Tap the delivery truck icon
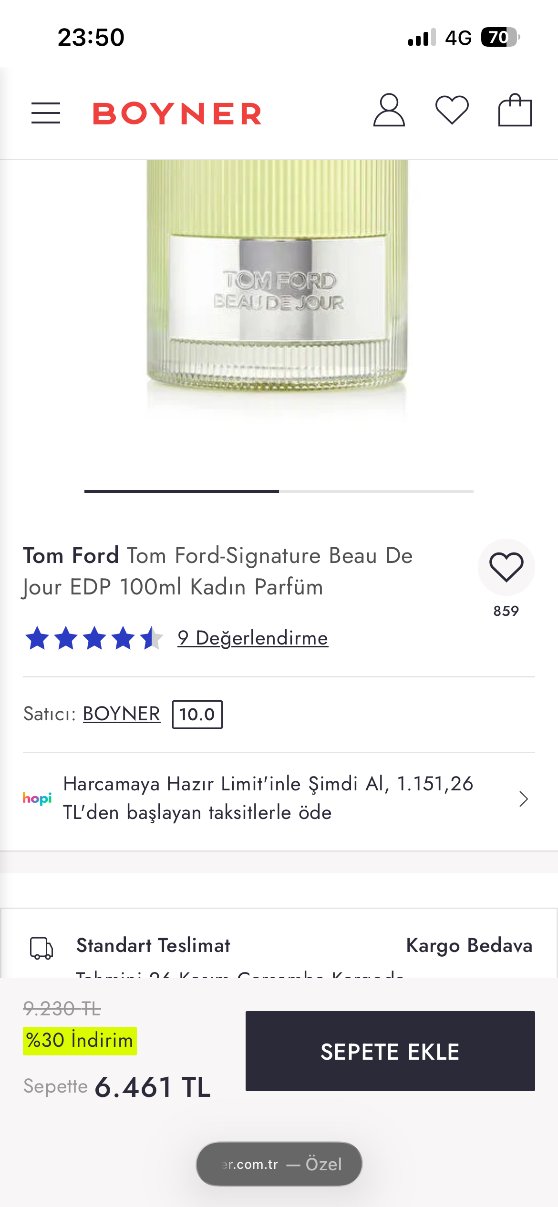This screenshot has height=1207, width=558. 41,948
